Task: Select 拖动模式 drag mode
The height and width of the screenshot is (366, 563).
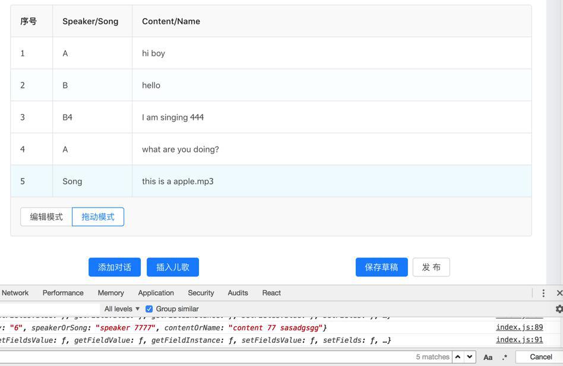Action: (98, 217)
